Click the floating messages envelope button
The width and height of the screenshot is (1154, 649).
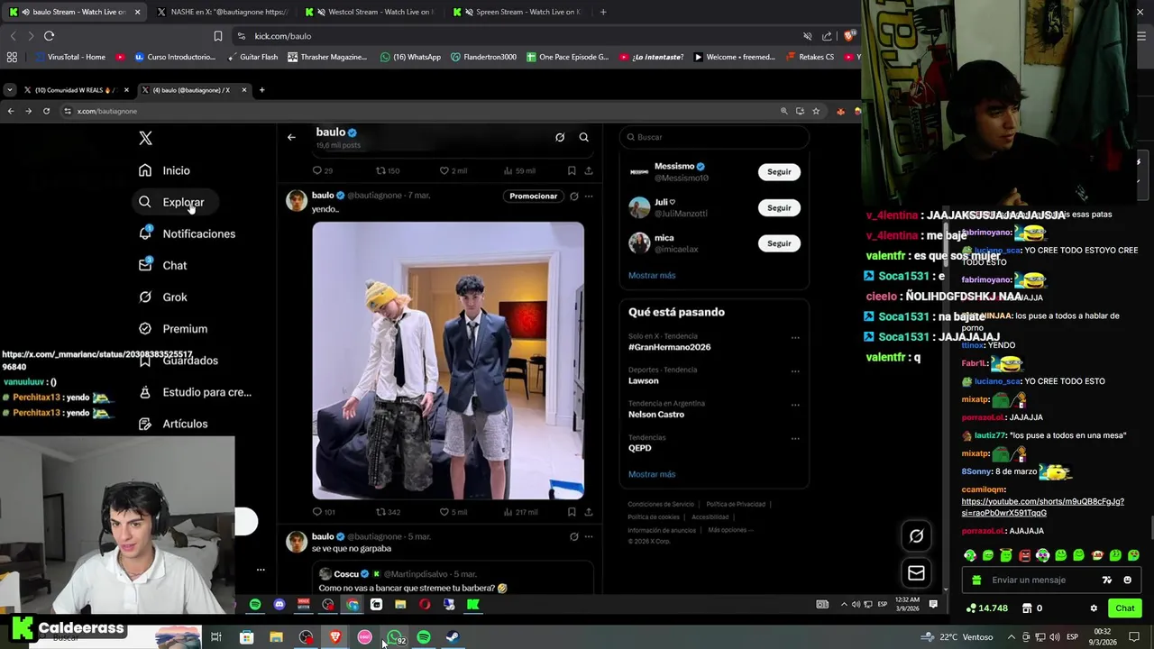point(916,572)
